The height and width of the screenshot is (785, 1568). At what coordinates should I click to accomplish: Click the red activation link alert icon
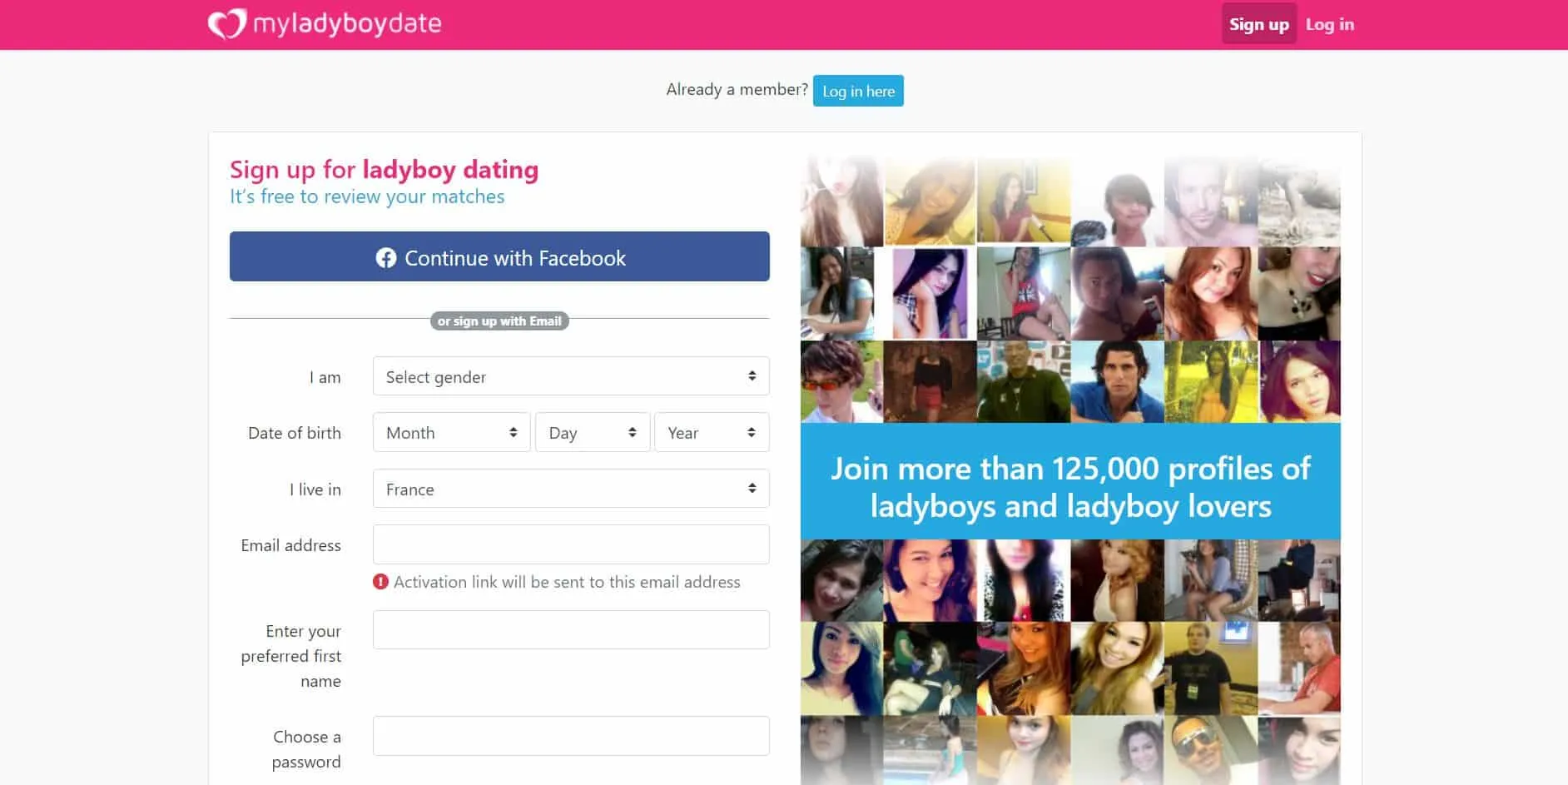(380, 582)
